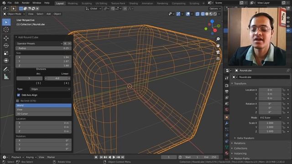Switch to wireframe viewport shading
The height and width of the screenshot is (164, 292).
(x=203, y=14)
